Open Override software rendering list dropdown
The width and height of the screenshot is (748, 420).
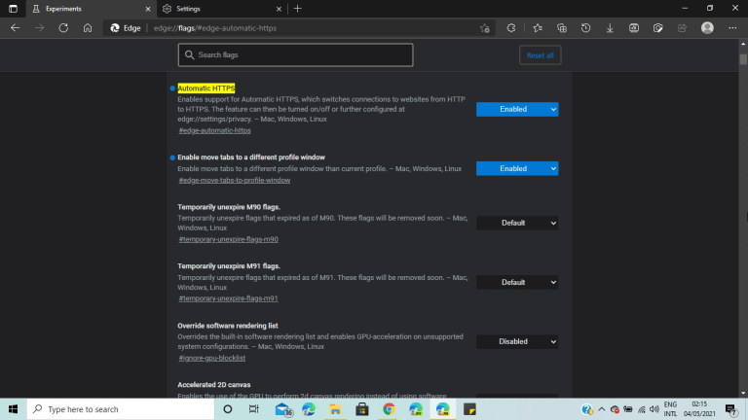click(517, 341)
